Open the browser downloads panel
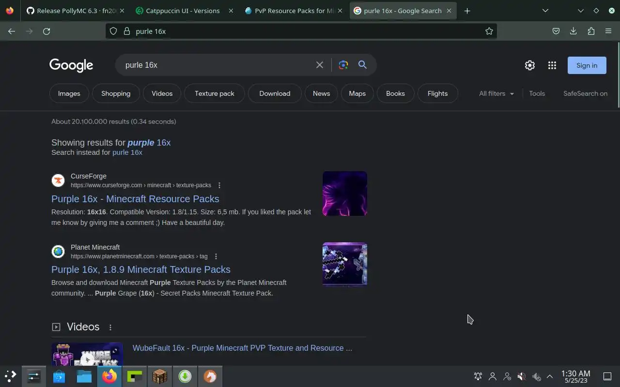The image size is (620, 387). [x=573, y=31]
